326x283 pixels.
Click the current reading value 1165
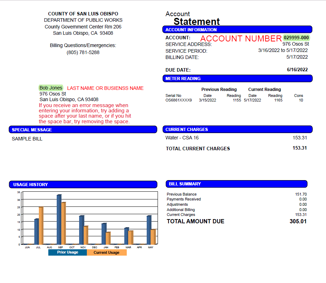pyautogui.click(x=278, y=100)
